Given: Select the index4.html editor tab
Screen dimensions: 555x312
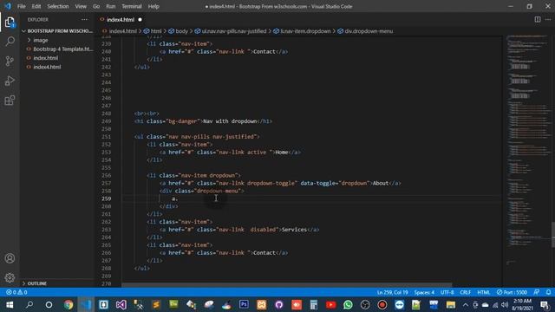Looking at the screenshot, I should point(121,19).
